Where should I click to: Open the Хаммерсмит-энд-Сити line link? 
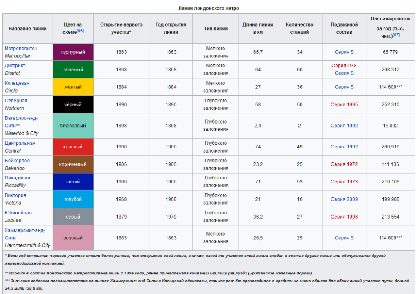tap(25, 230)
